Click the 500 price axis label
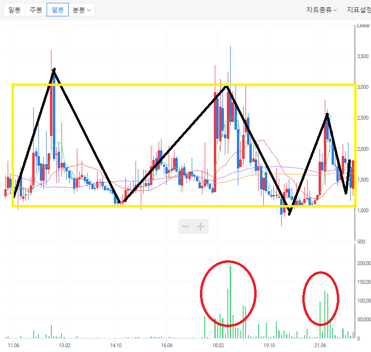Image resolution: width=371 pixels, height=352 pixels. [x=361, y=242]
